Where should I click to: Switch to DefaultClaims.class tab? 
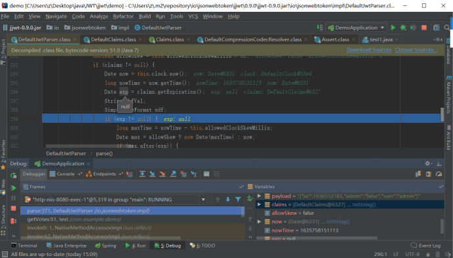113,39
